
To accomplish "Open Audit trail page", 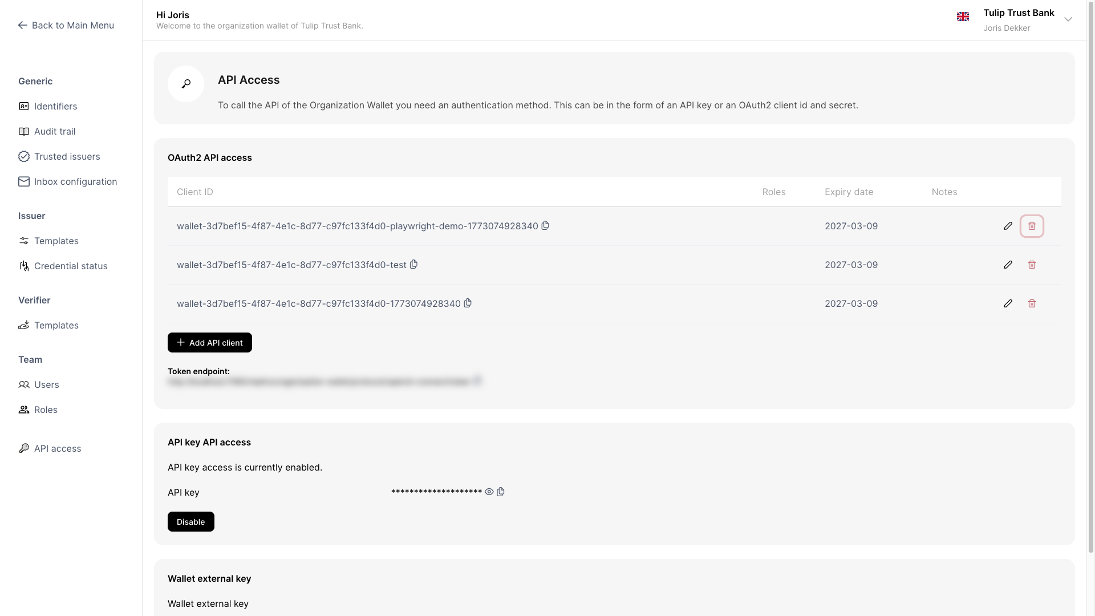I will tap(55, 131).
